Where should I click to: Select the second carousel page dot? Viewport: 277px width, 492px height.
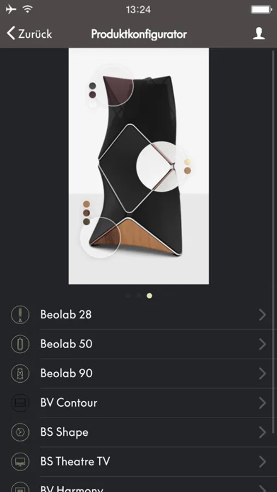coord(139,296)
